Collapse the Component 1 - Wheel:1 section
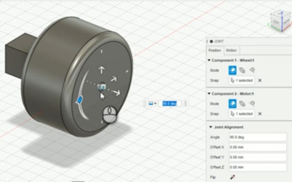Screen dimensions: 292x182 [x=209, y=60]
